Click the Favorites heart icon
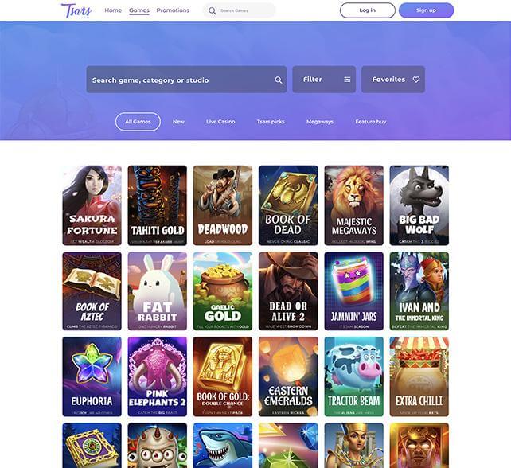511x468 pixels. pyautogui.click(x=416, y=80)
